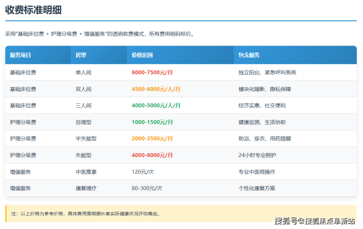Click the 24小时专业照护 service description
This screenshot has width=363, height=229.
(x=257, y=155)
